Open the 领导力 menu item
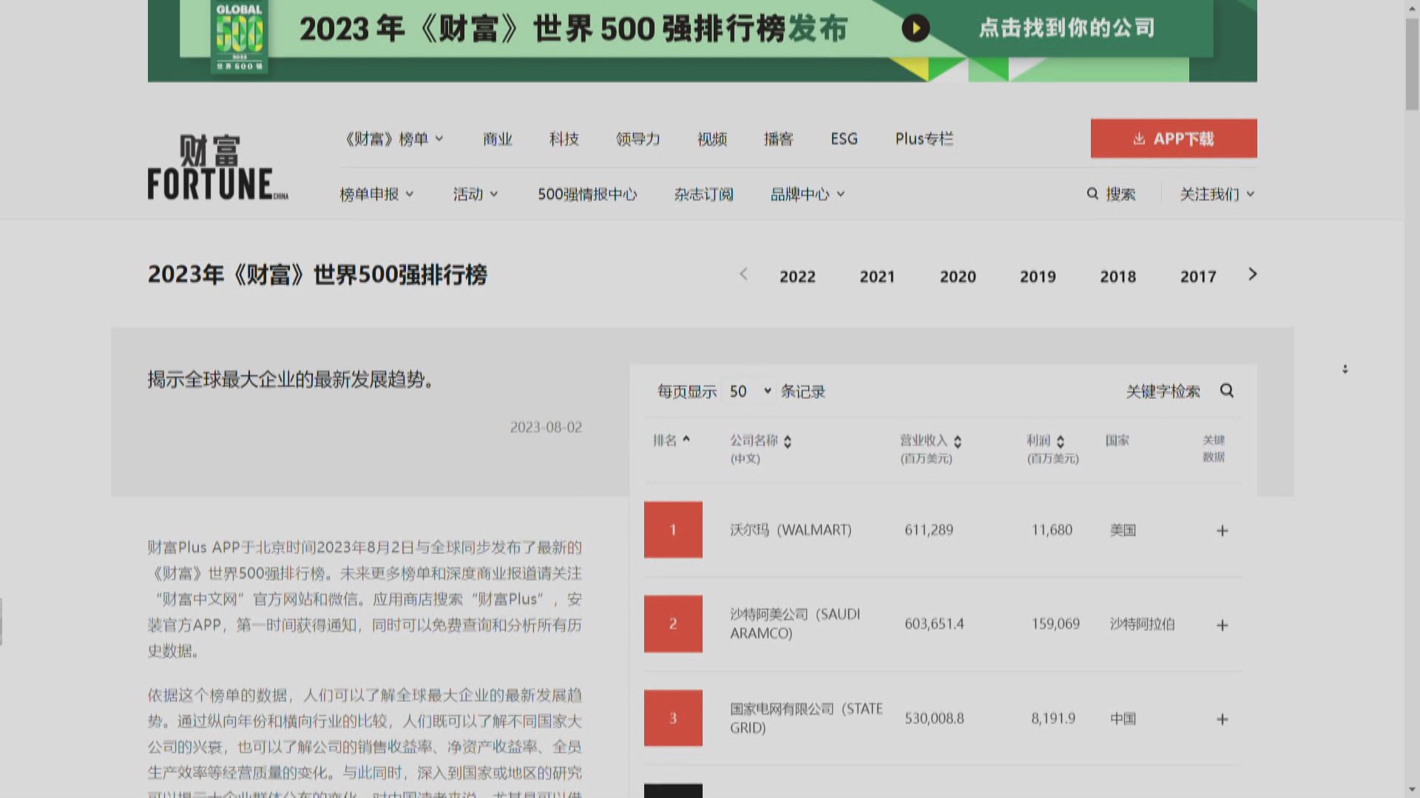This screenshot has height=798, width=1420. pyautogui.click(x=638, y=139)
